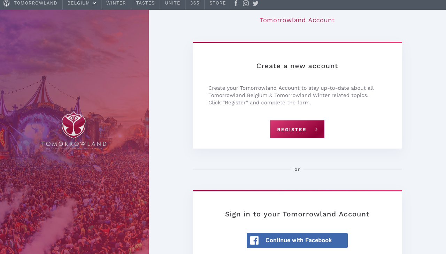Click the 'Create a new account' heading
446x254 pixels.
point(297,66)
